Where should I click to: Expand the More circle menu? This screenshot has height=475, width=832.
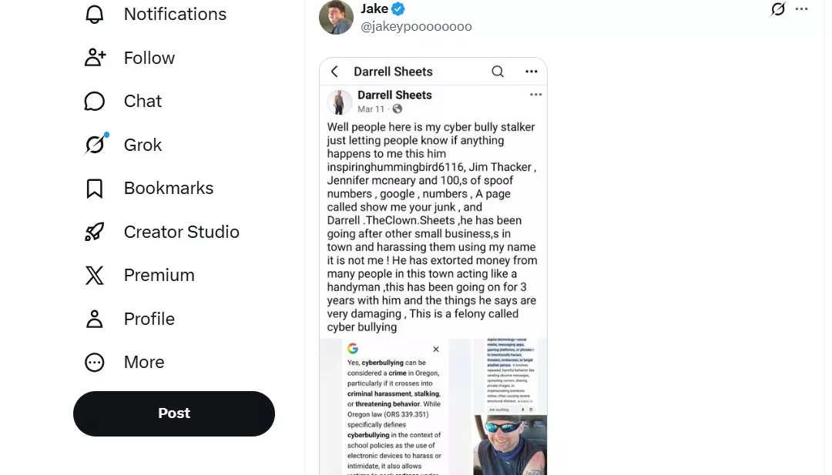pyautogui.click(x=95, y=363)
